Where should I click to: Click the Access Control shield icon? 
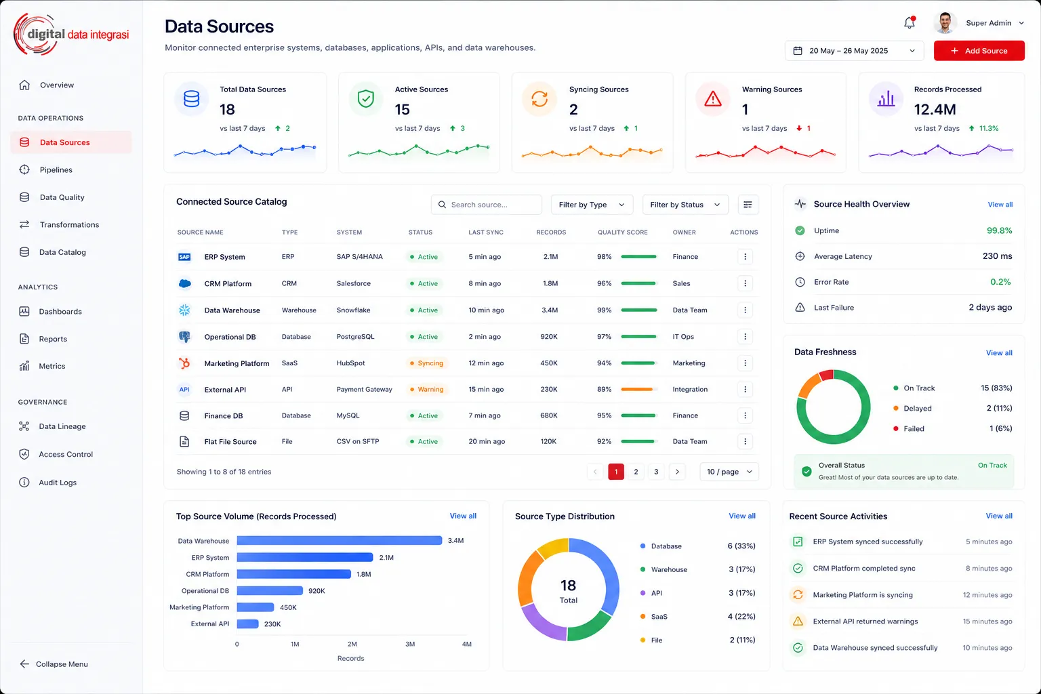(x=24, y=454)
